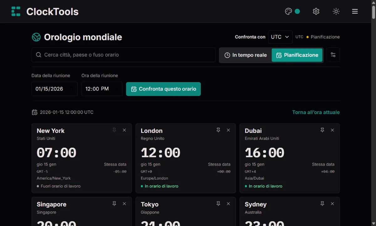Viewport: 376px width, 226px height.
Task: Click the ClockTools logo icon
Action: [x=16, y=11]
